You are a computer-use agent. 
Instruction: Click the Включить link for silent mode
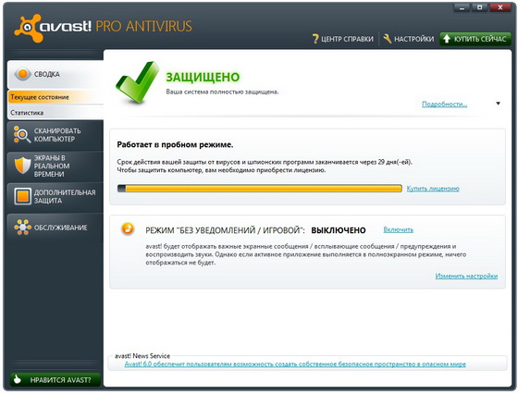[398, 229]
